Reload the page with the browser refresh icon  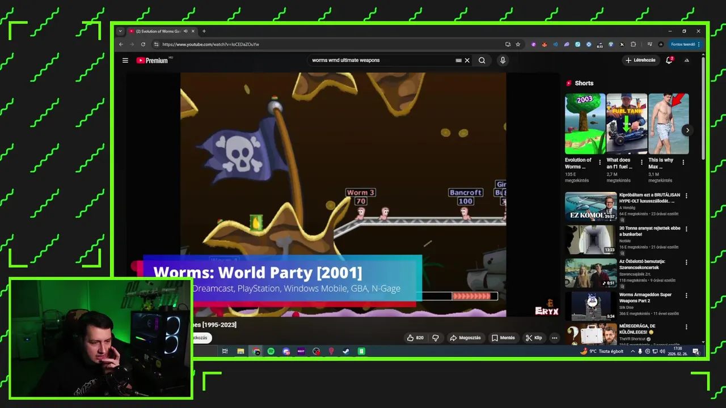pos(143,44)
